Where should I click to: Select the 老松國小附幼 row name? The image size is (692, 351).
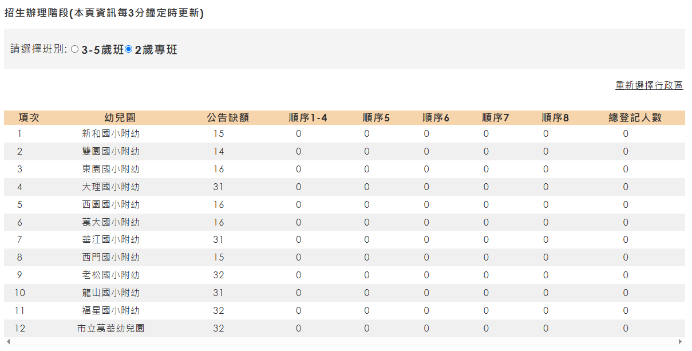110,275
